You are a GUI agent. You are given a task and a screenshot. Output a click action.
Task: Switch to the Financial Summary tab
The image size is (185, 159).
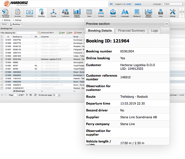[131, 30]
